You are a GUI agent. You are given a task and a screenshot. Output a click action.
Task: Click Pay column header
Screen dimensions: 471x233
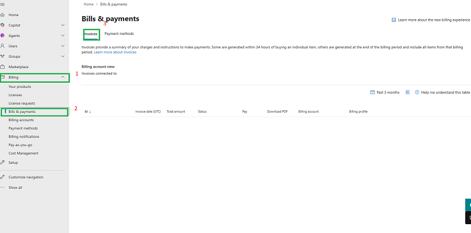[245, 111]
